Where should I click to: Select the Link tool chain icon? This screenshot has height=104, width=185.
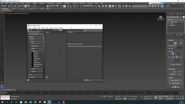coord(9,6)
